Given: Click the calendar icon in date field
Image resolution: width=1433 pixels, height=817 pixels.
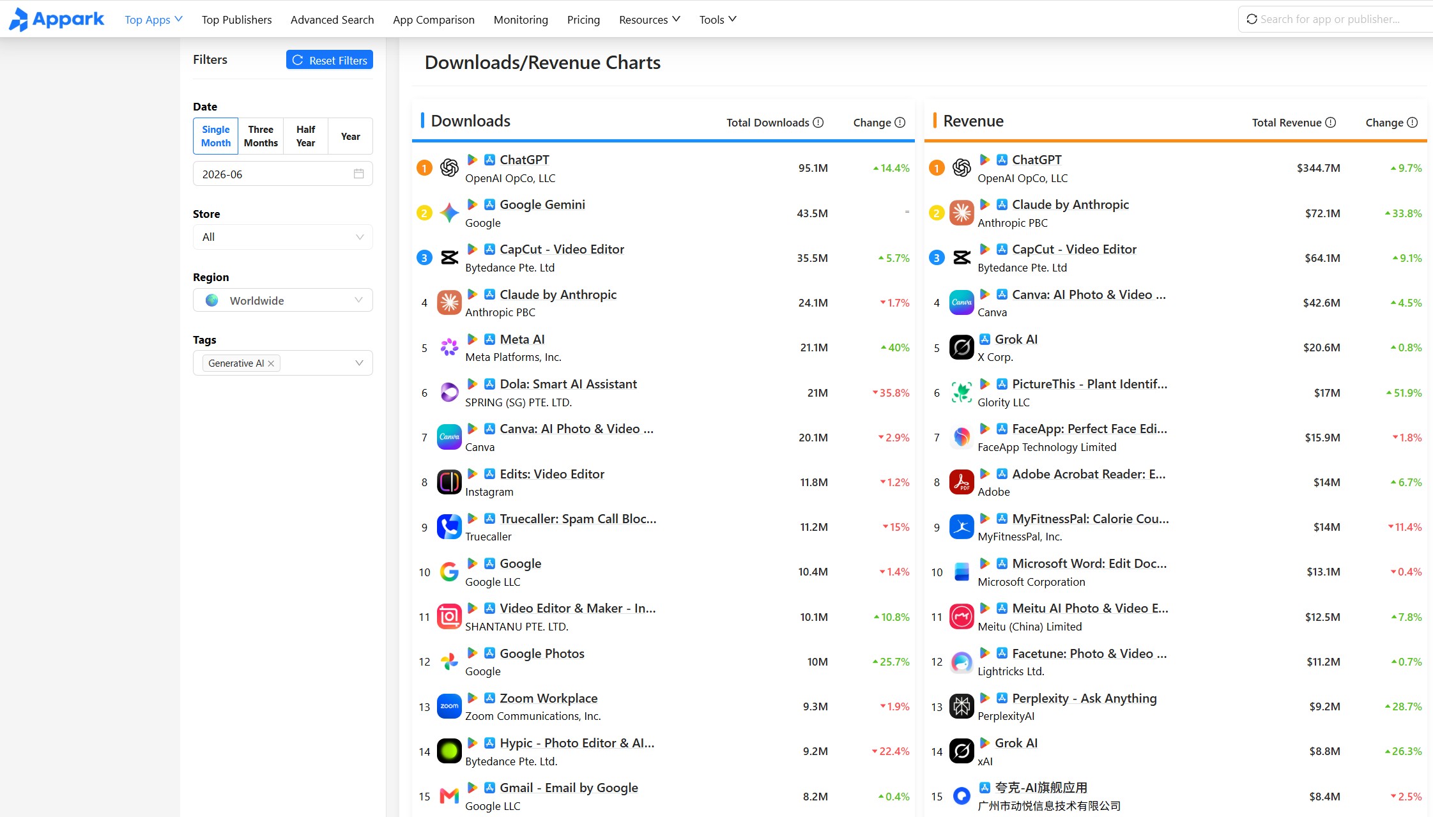Looking at the screenshot, I should pos(359,174).
